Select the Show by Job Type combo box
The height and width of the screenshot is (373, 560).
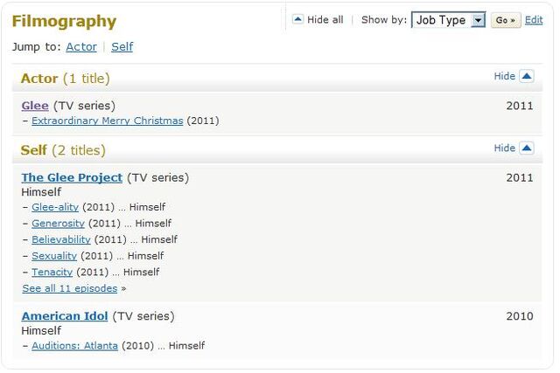448,20
